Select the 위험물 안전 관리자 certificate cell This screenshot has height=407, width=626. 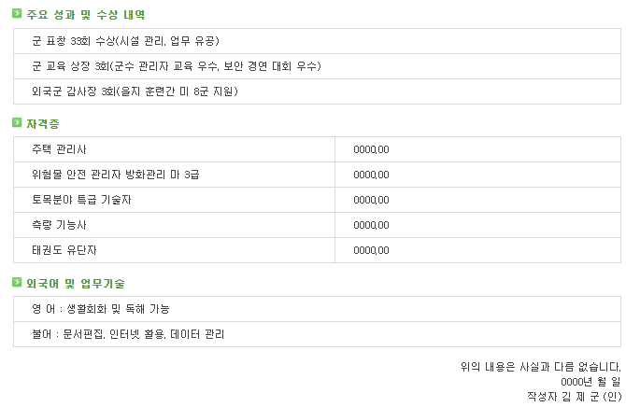tap(174, 175)
